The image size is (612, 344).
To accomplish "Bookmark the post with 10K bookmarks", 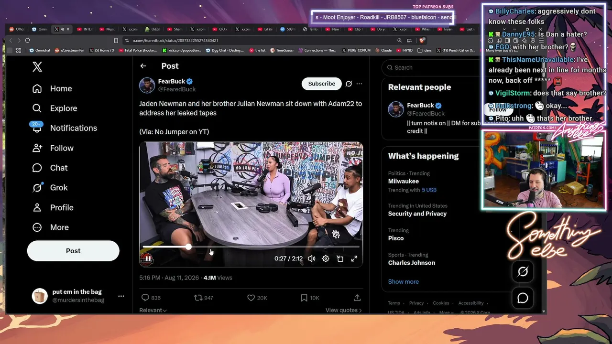I will 309,298.
